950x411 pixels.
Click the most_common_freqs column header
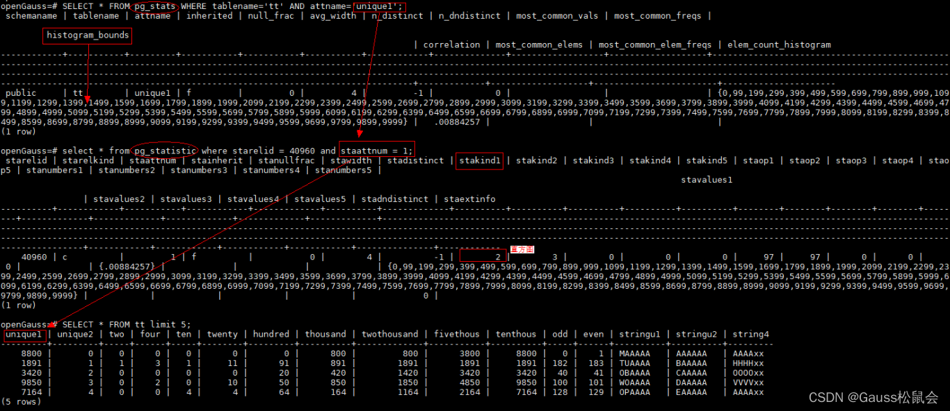pyautogui.click(x=657, y=16)
